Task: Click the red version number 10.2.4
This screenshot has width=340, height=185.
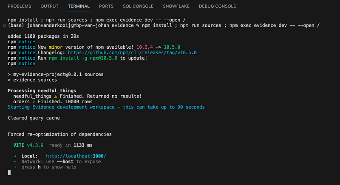Action: 144,47
